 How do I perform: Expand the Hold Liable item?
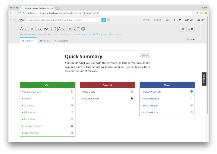click(x=89, y=92)
